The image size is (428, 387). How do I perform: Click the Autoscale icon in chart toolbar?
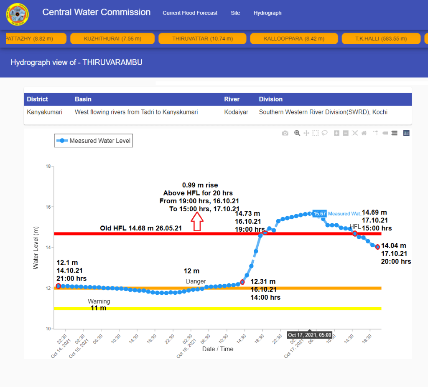[x=355, y=133]
